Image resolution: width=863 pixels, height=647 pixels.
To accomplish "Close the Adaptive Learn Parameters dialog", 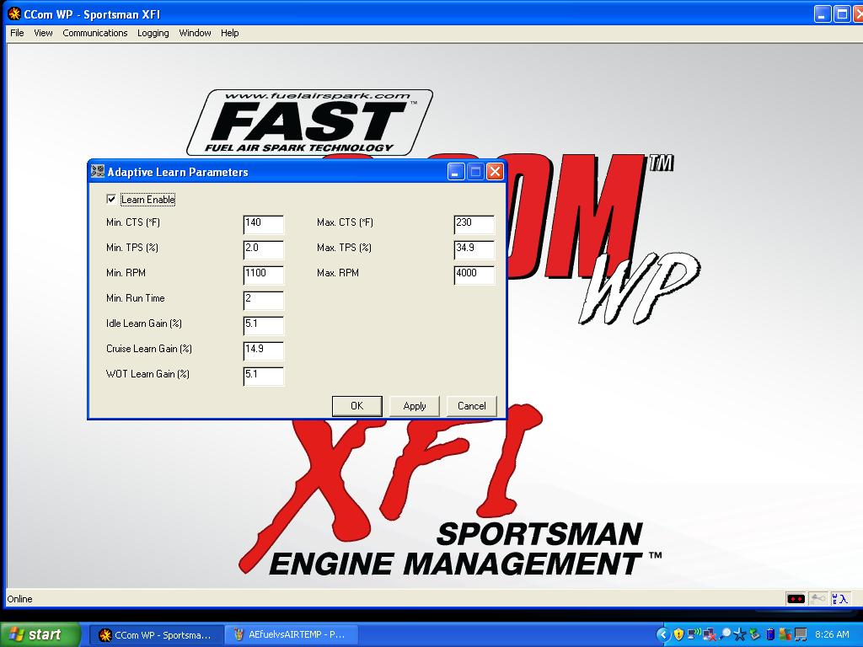I will click(495, 172).
